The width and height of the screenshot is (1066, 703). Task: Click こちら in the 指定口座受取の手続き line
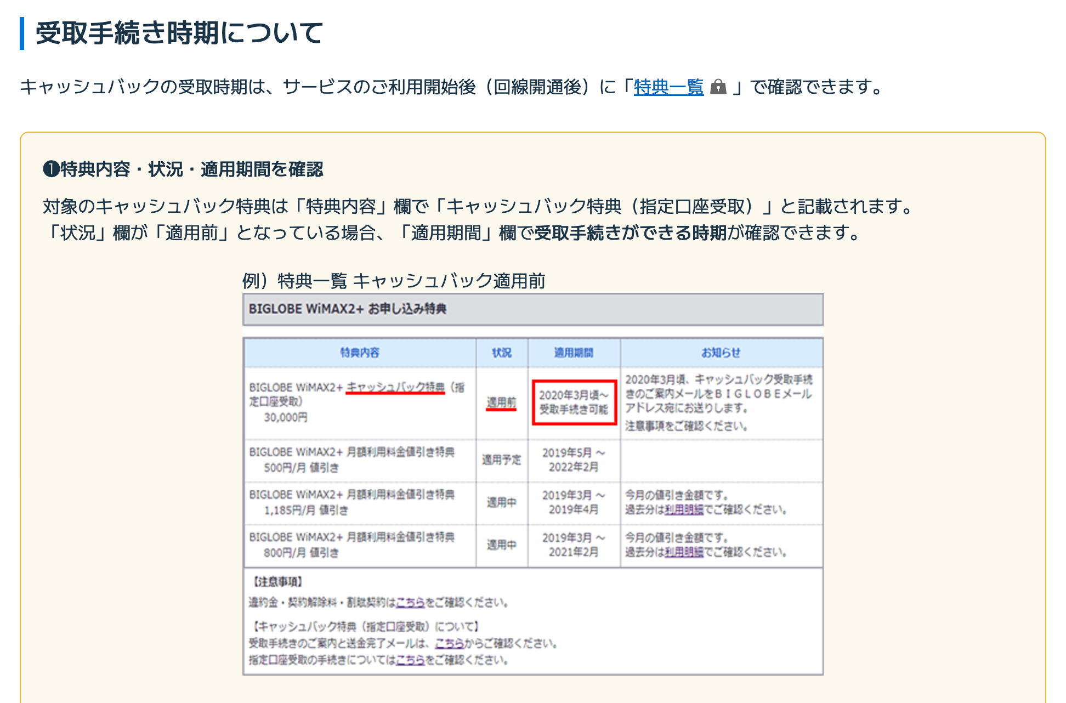[410, 660]
